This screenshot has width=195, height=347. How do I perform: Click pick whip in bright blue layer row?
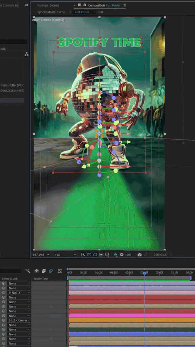[3, 334]
